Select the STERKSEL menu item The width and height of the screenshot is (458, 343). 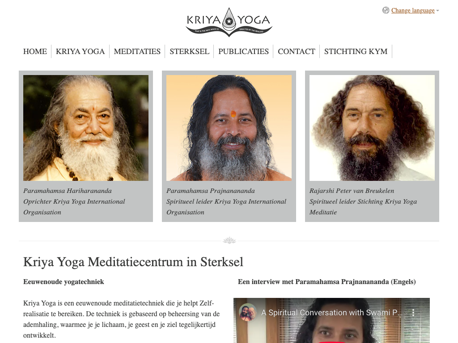click(x=189, y=51)
